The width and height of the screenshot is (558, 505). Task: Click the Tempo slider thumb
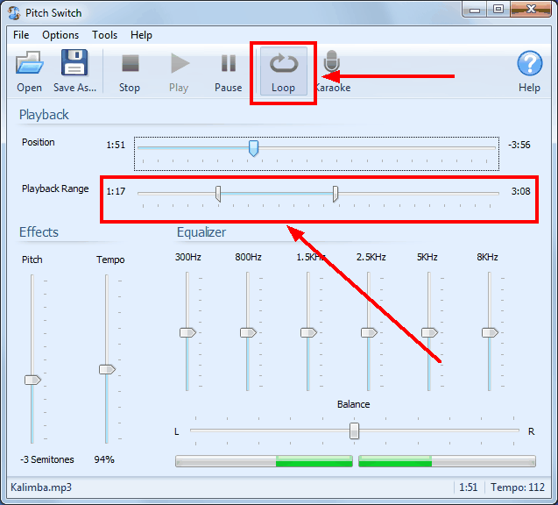click(x=107, y=369)
